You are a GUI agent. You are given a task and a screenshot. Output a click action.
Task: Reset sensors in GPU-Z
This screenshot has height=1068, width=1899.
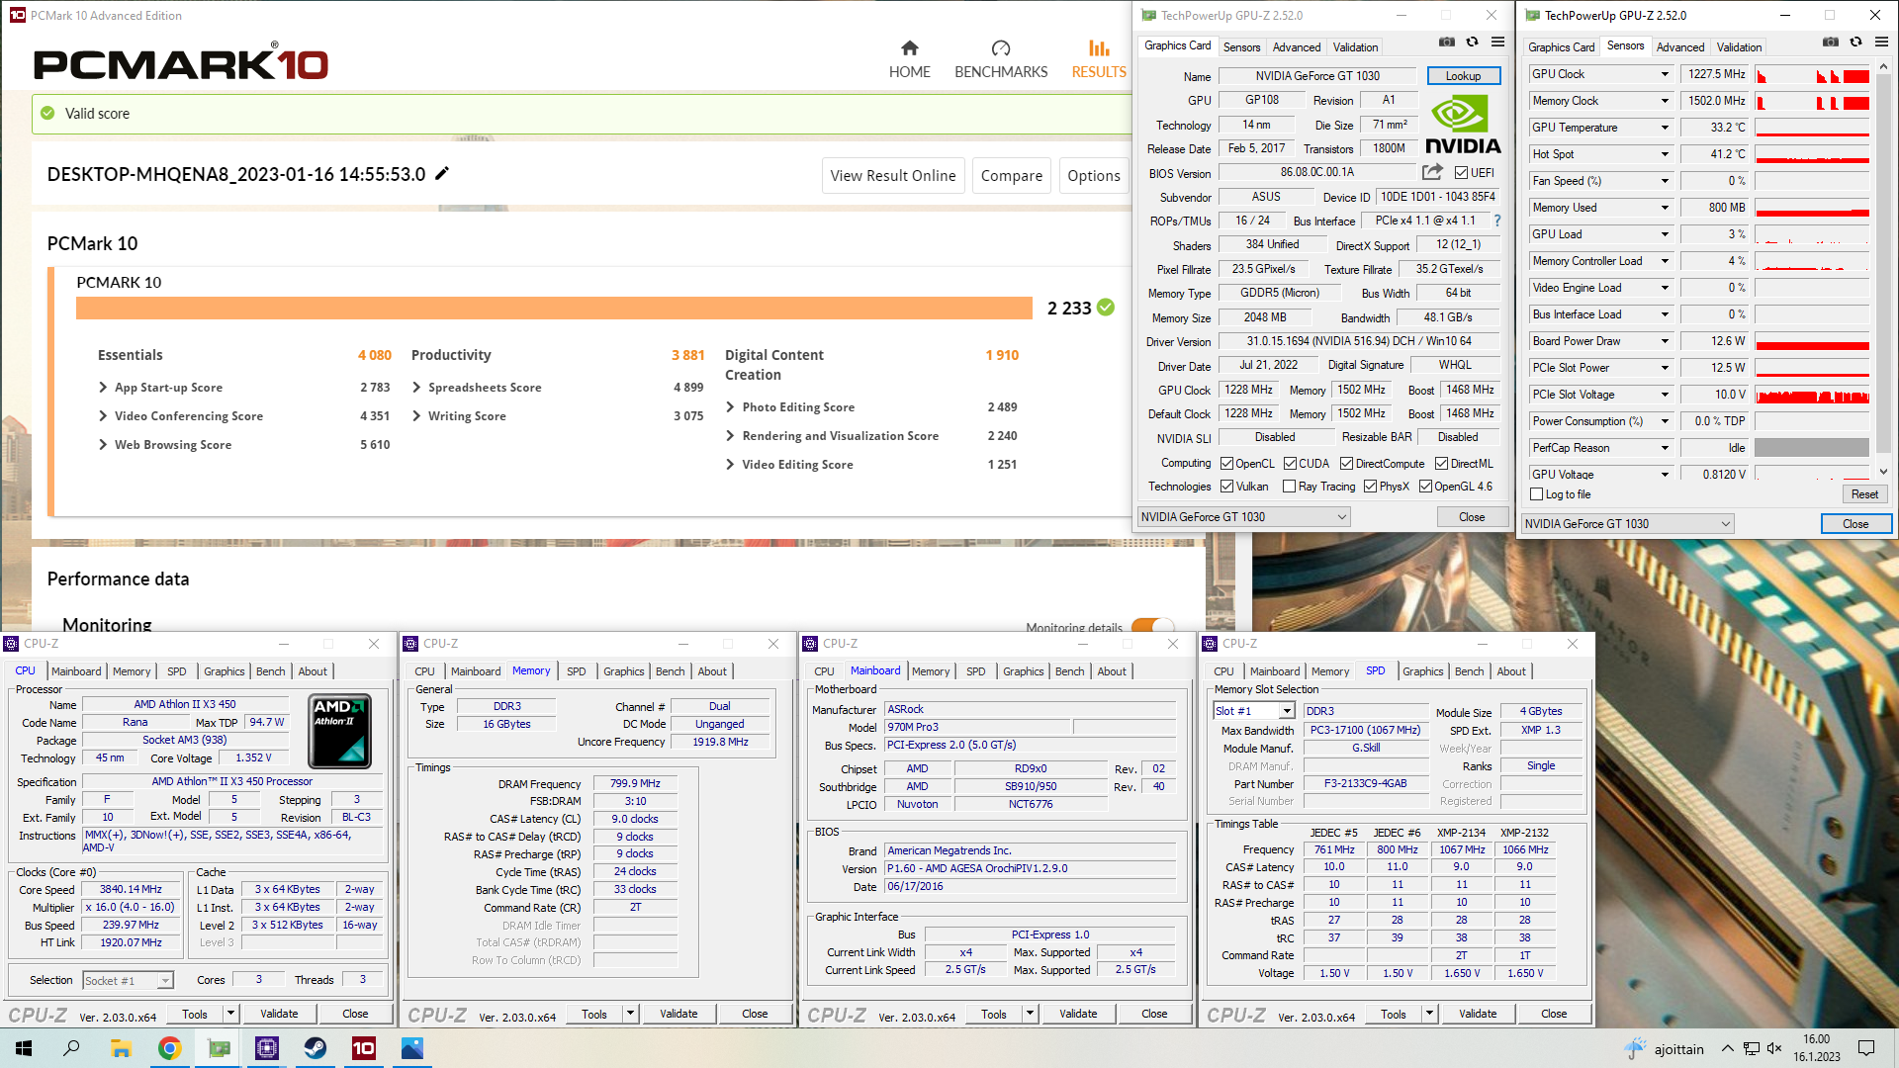pos(1864,494)
